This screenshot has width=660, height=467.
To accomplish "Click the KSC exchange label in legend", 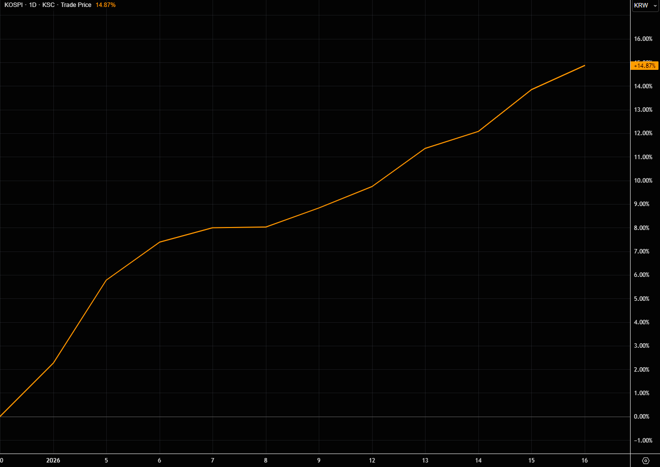I will point(48,5).
